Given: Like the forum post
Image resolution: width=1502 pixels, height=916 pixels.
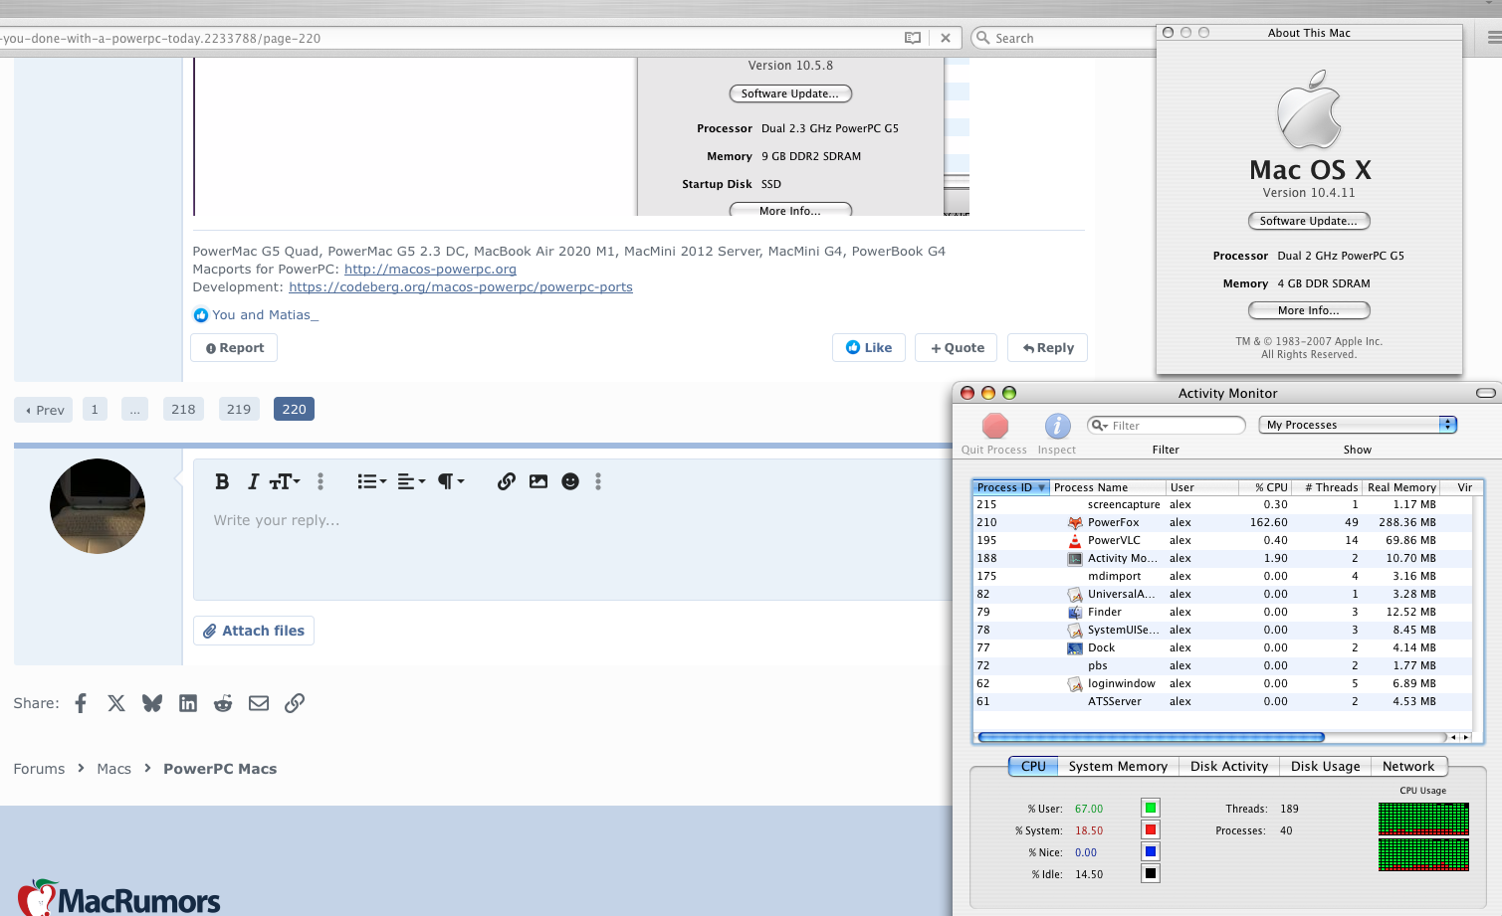Looking at the screenshot, I should 869,347.
